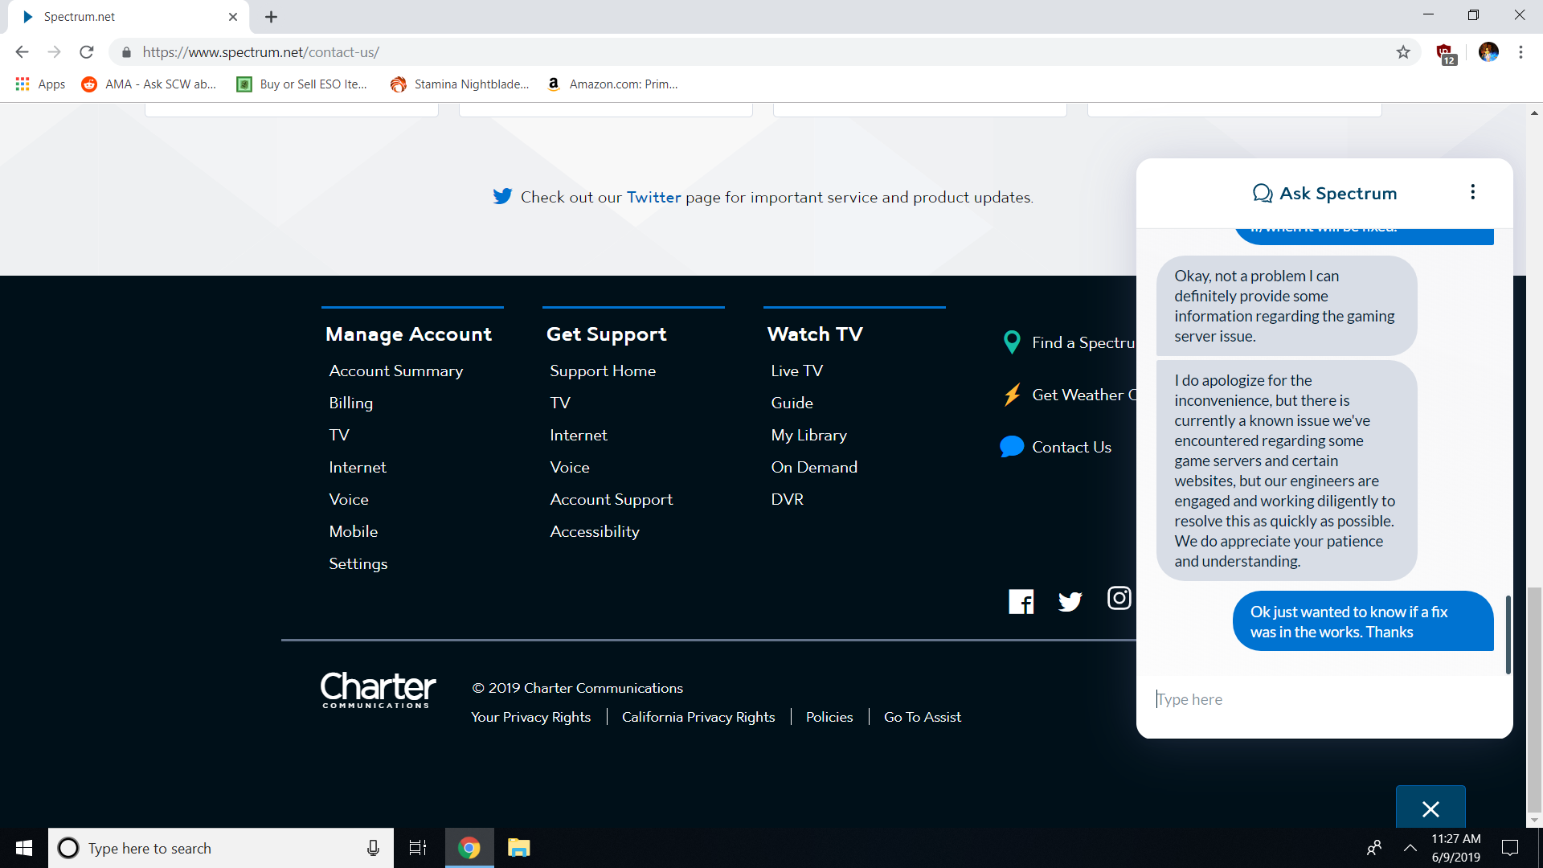This screenshot has height=868, width=1543.
Task: Open TV under Manage Account
Action: 338,435
